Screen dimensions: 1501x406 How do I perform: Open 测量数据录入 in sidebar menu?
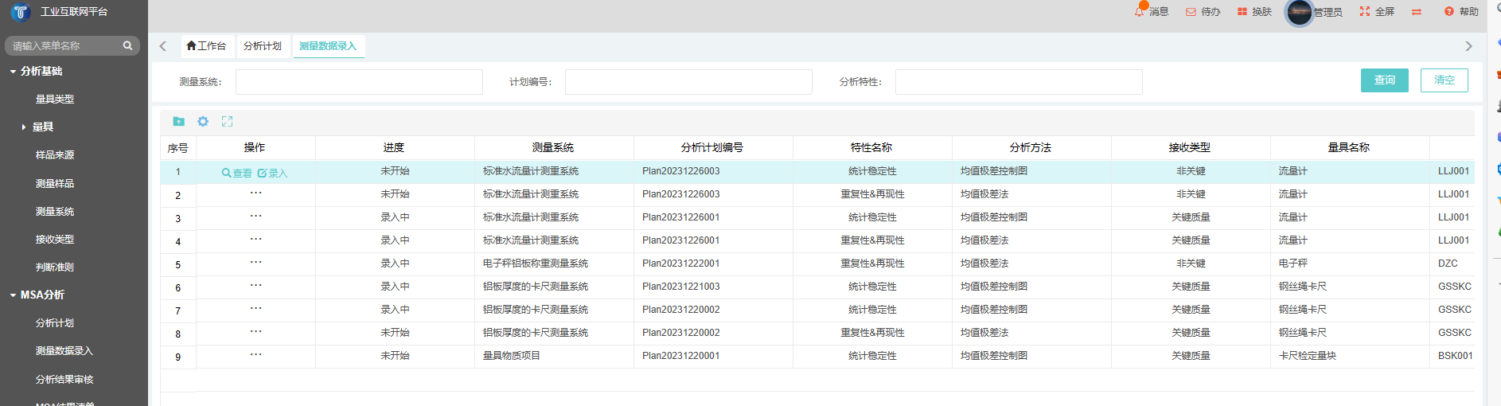tap(64, 350)
